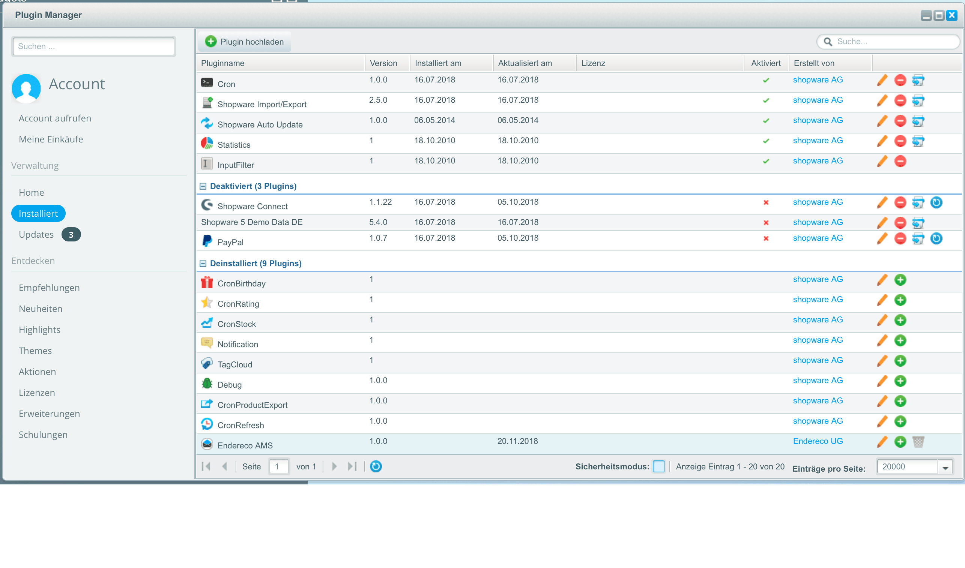965x568 pixels.
Task: Edit the CronStock plugin via pencil
Action: (882, 320)
